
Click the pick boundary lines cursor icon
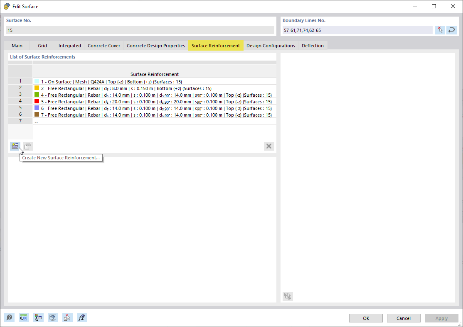coord(440,30)
